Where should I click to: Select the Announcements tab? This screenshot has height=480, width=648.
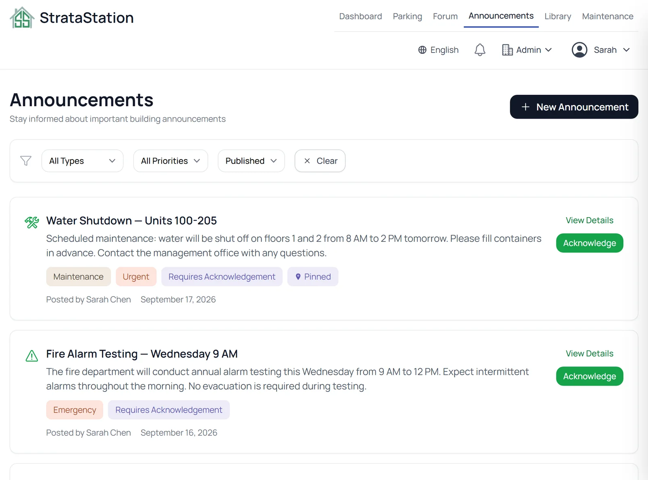click(501, 16)
